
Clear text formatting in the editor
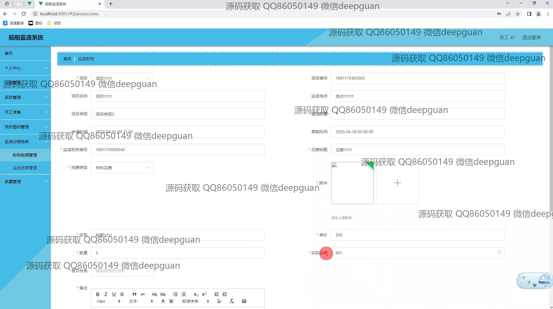232,301
